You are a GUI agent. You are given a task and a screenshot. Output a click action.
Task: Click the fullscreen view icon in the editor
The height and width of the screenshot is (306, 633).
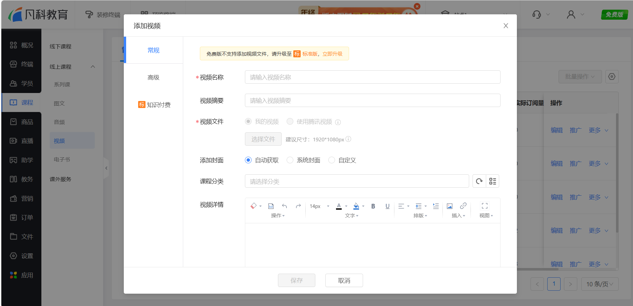click(485, 206)
